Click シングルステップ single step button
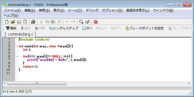 (x=63, y=28)
